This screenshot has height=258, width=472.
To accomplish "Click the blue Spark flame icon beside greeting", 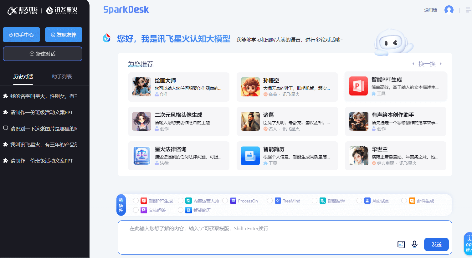I will pos(107,38).
